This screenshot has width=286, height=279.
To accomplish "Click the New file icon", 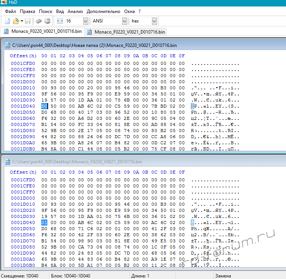I will point(7,21).
